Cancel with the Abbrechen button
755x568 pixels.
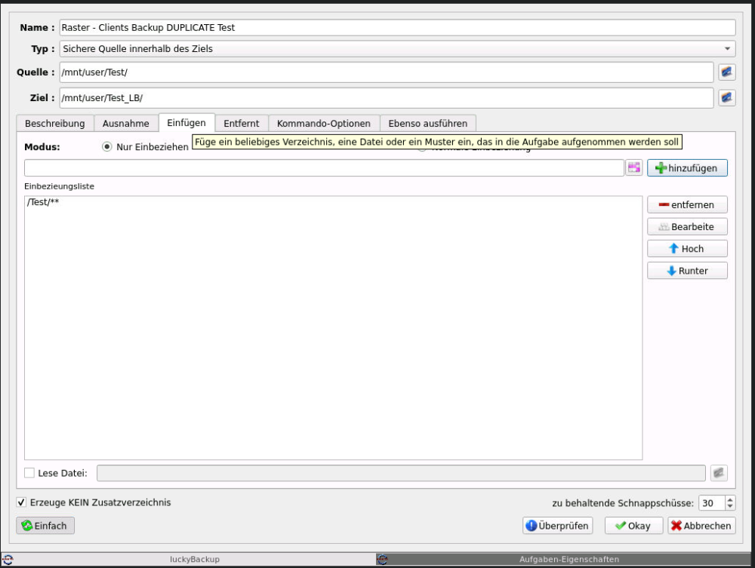[701, 526]
